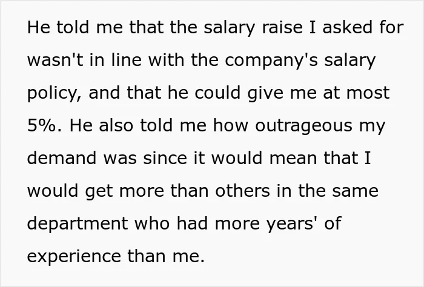Click the word "demand"

[62, 159]
